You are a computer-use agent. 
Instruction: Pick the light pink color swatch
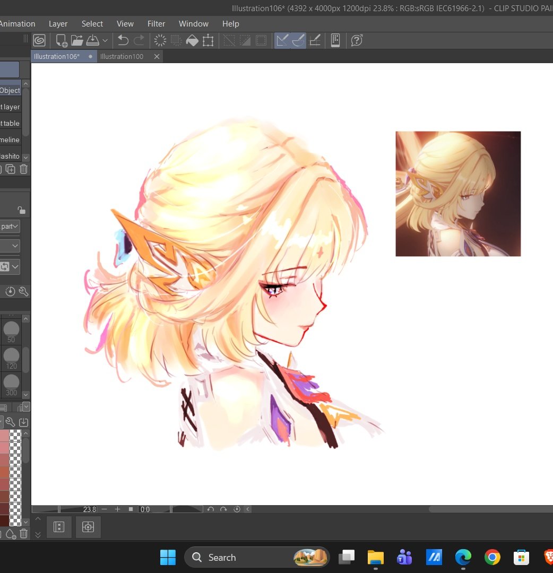coord(4,436)
